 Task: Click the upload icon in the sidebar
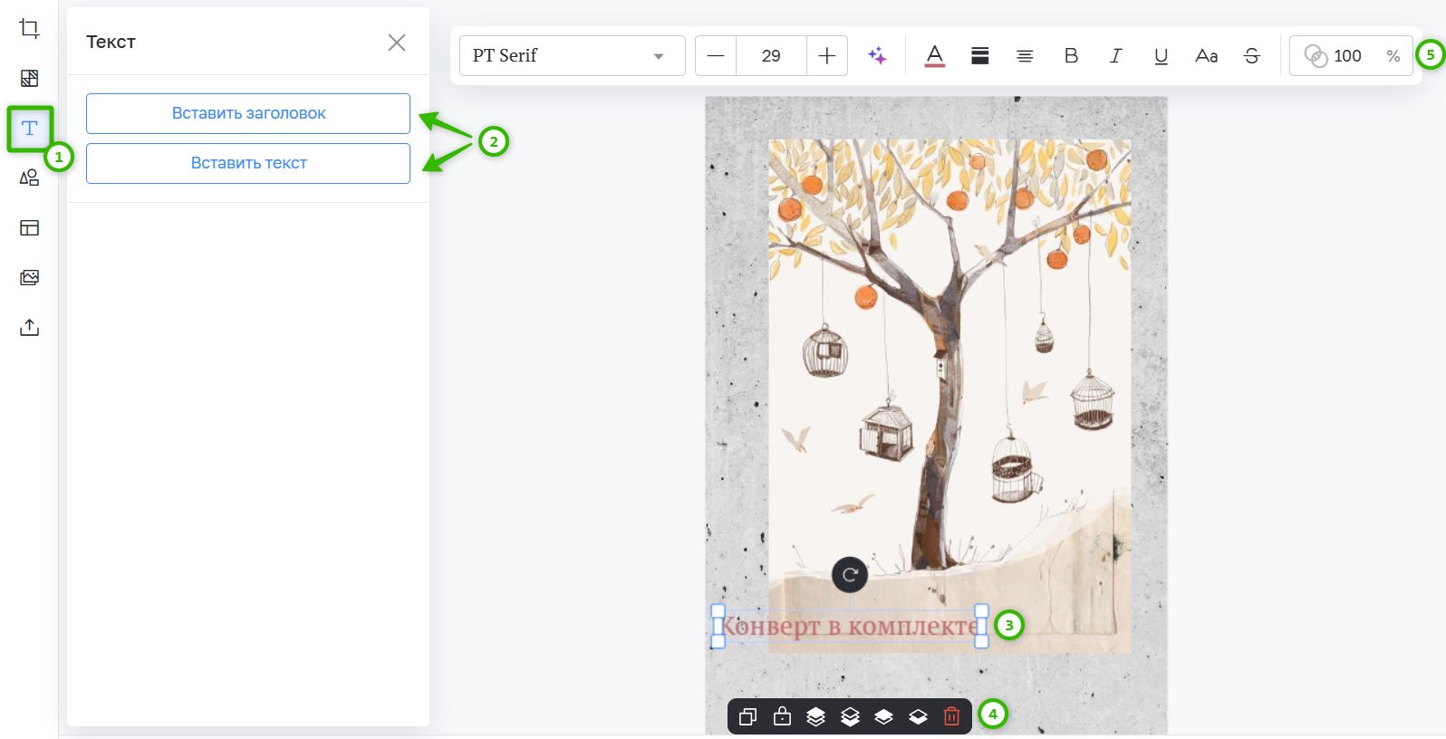tap(29, 327)
